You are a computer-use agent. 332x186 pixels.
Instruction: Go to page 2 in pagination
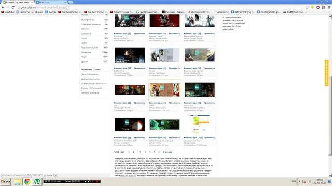pyautogui.click(x=140, y=152)
